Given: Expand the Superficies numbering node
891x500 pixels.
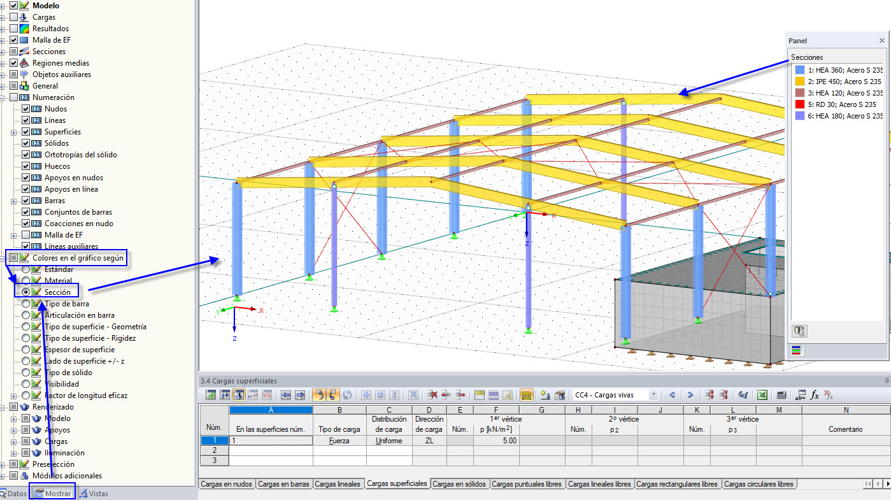Looking at the screenshot, I should click(x=14, y=132).
